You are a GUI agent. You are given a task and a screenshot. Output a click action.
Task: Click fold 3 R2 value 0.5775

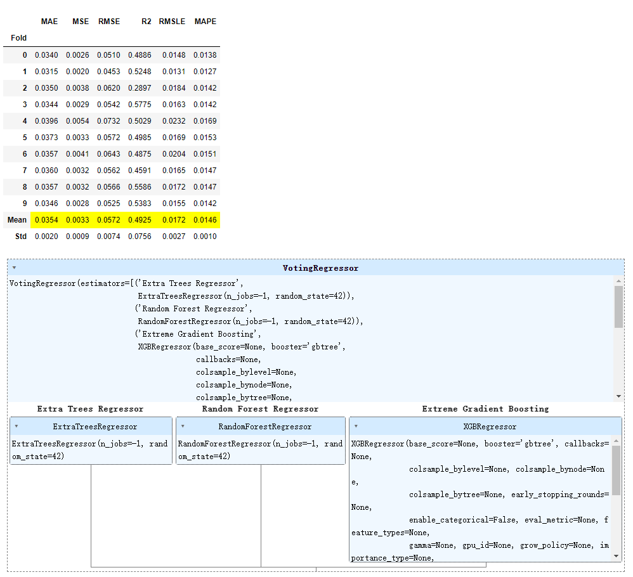pyautogui.click(x=140, y=105)
